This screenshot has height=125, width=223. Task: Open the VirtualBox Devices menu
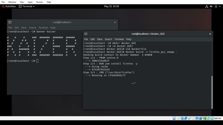coord(39,2)
